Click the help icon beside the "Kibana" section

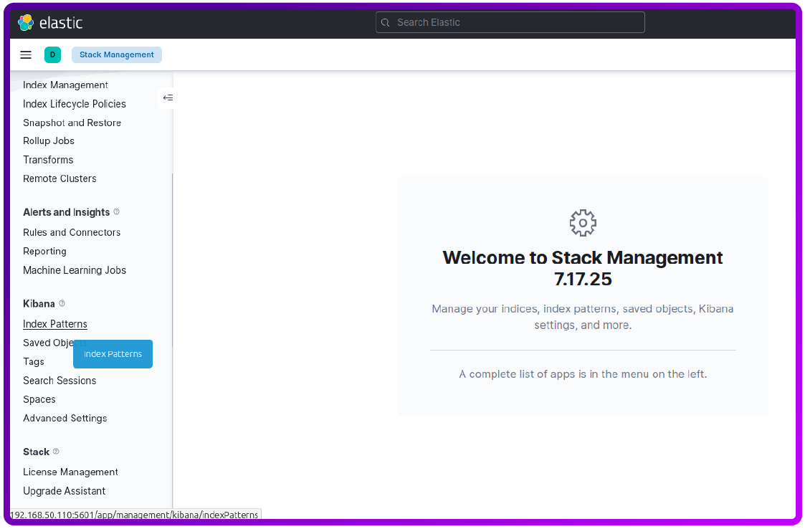click(x=61, y=303)
